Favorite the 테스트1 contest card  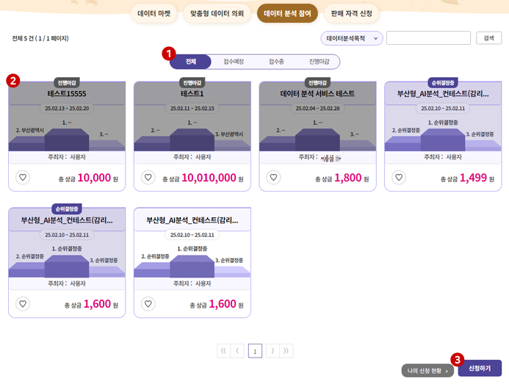coord(148,177)
